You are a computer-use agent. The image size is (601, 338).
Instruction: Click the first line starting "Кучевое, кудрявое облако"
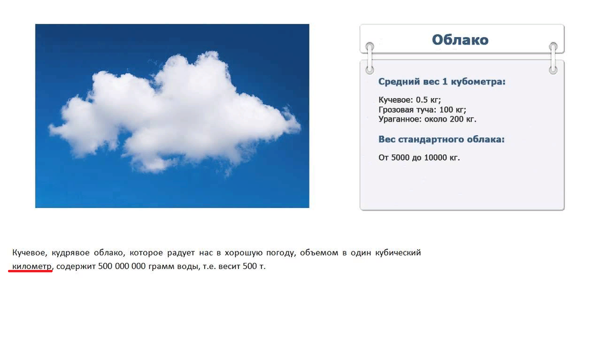pyautogui.click(x=216, y=252)
